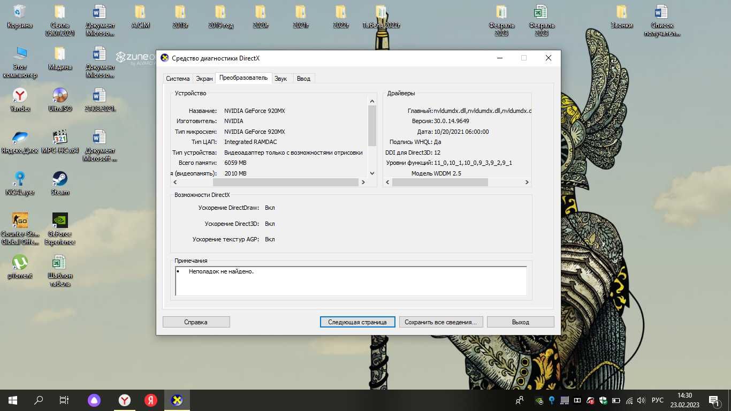Image resolution: width=731 pixels, height=411 pixels.
Task: Click the Integrated RAMDAC value
Action: point(249,142)
